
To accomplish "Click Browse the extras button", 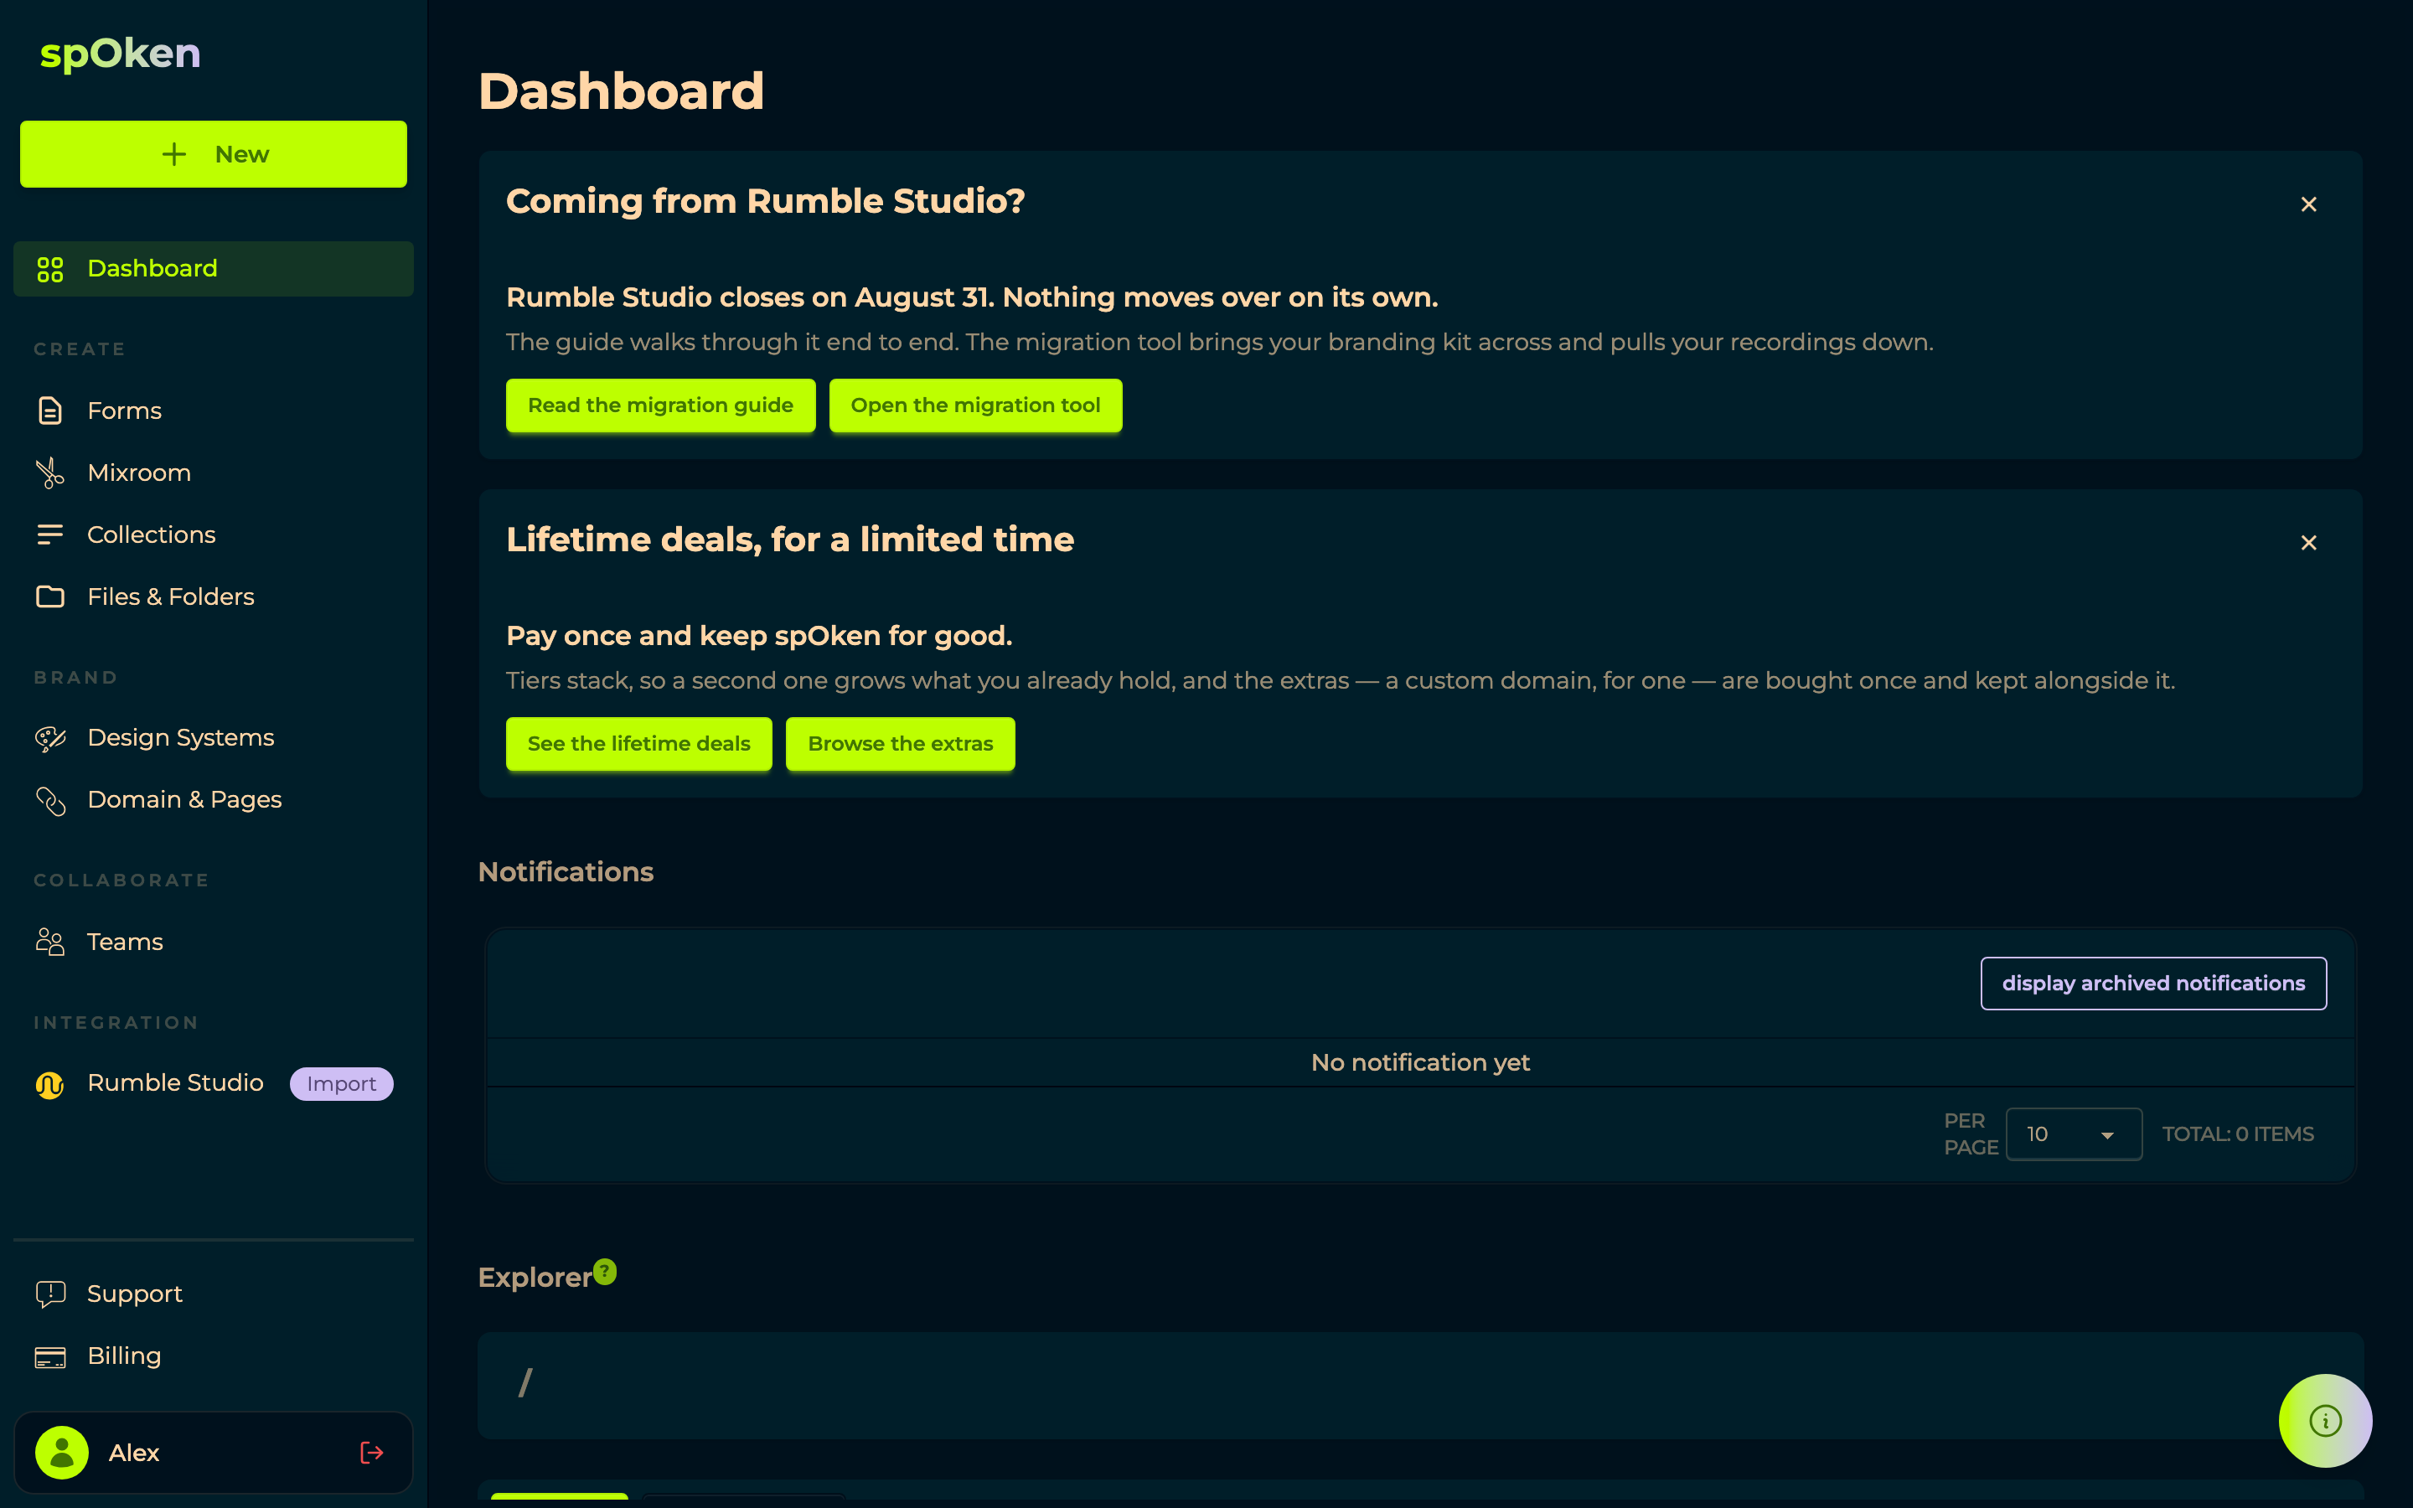I will click(x=899, y=744).
